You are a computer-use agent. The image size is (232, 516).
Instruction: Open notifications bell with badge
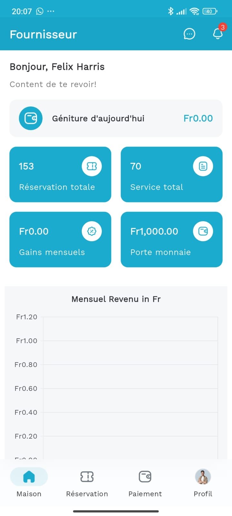pos(218,34)
